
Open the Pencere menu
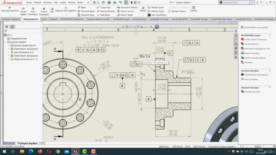[72, 3]
